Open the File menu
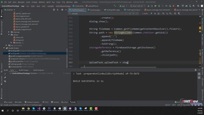This screenshot has height=115, width=204. click(x=5, y=2)
